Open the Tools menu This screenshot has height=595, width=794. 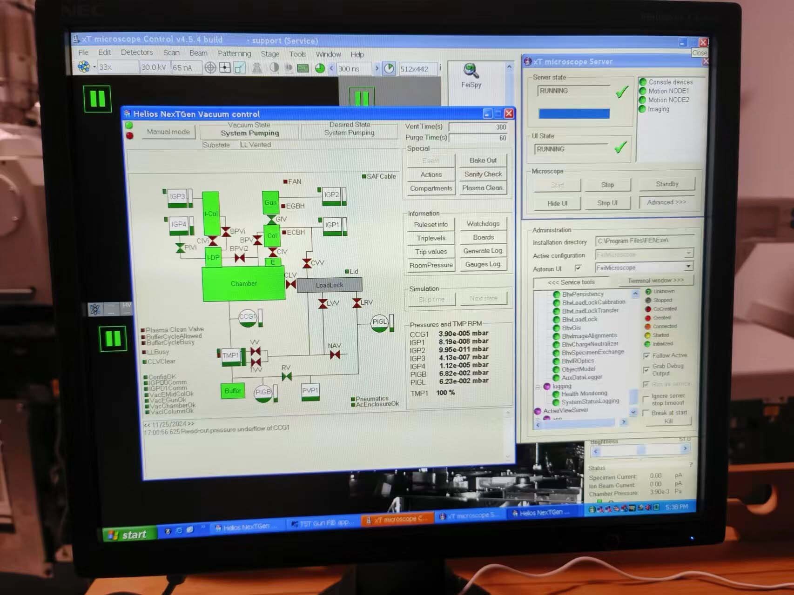297,54
